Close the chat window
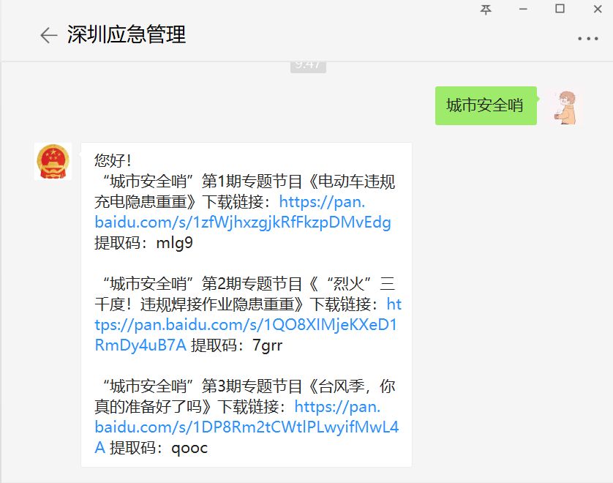 pos(598,9)
